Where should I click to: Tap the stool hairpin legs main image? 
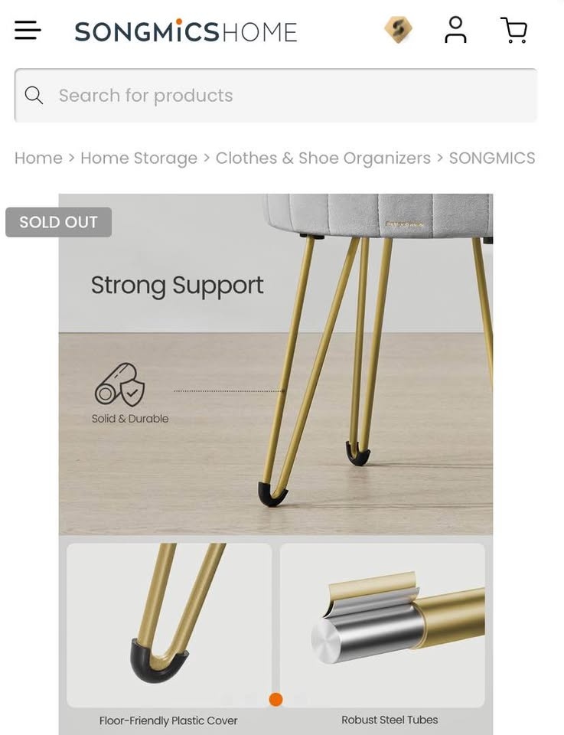coord(275,364)
